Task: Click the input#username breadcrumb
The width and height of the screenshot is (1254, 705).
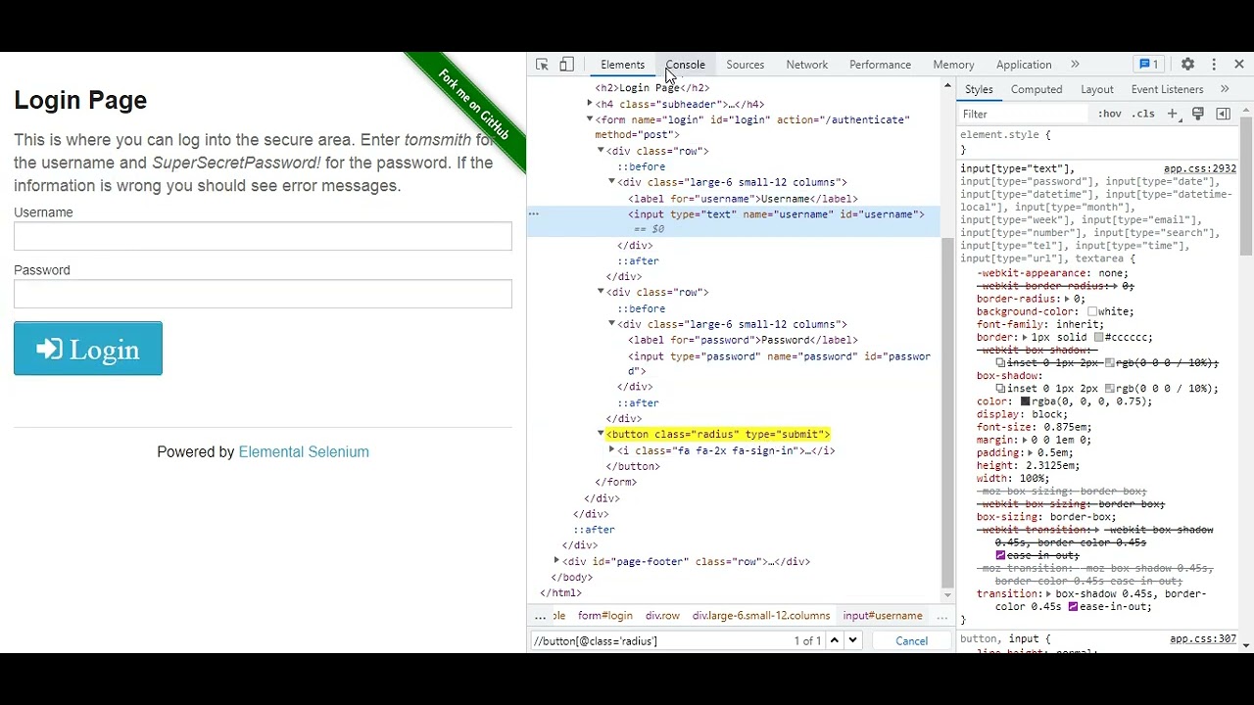Action: (x=883, y=616)
